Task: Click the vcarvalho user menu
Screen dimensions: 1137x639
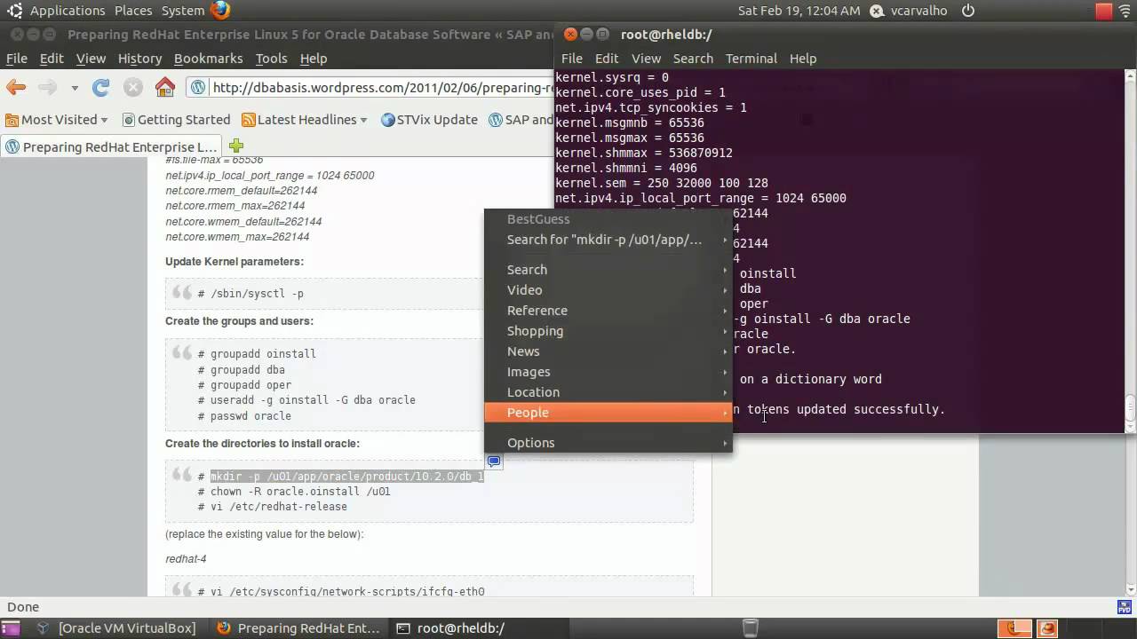Action: point(920,11)
